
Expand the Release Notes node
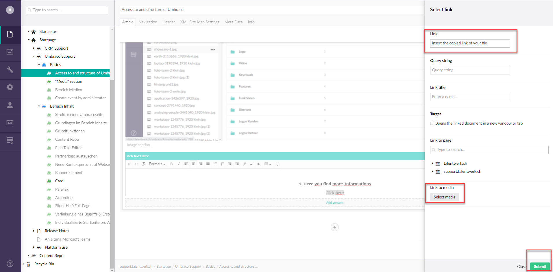click(34, 231)
